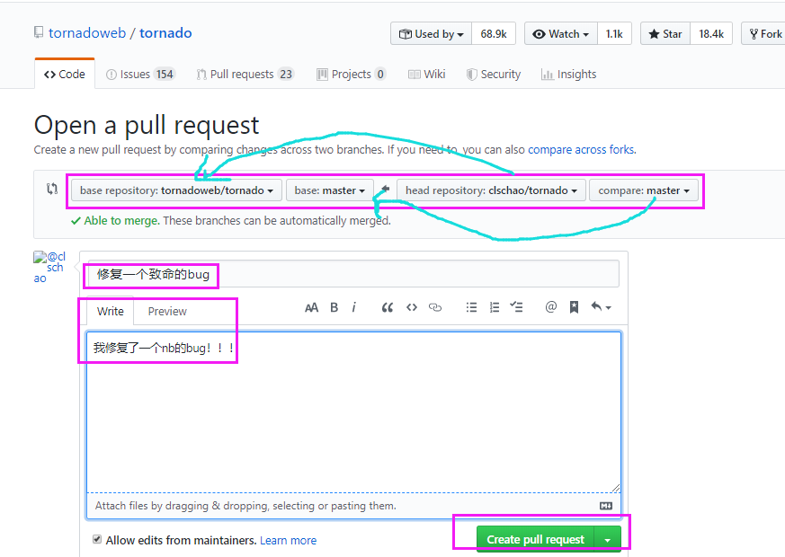
Task: Apply italic formatting with the i icon
Action: click(354, 307)
